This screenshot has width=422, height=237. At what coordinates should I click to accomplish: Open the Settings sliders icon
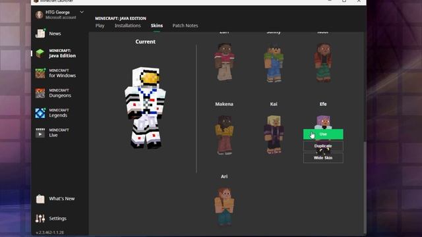click(x=40, y=219)
